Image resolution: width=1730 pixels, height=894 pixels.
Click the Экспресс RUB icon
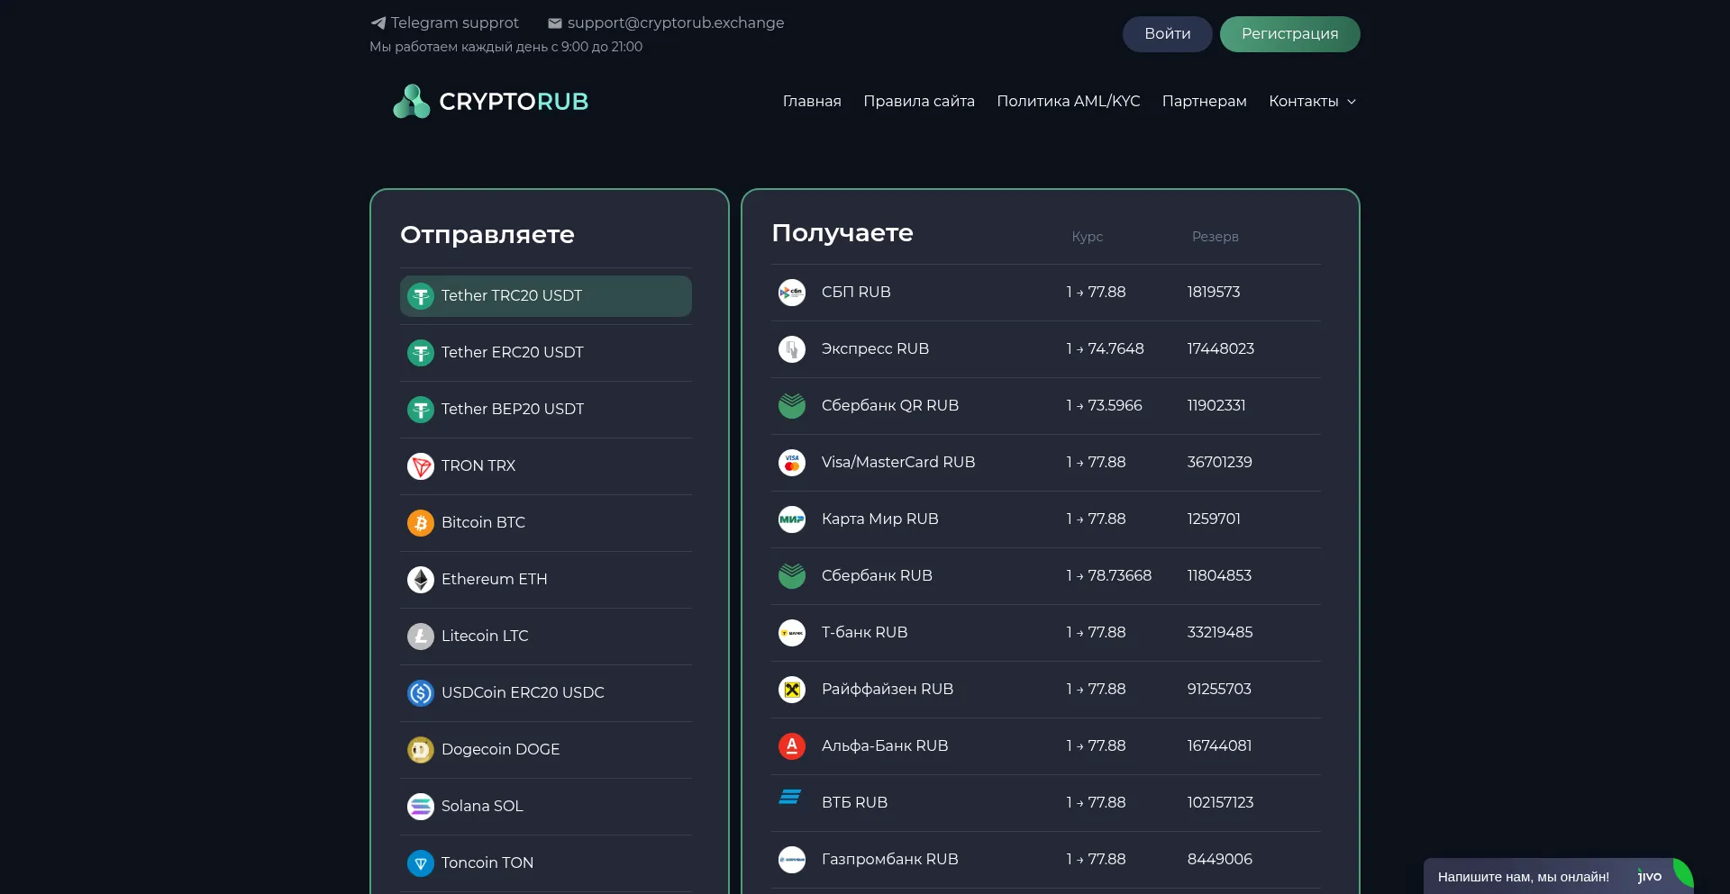(792, 349)
